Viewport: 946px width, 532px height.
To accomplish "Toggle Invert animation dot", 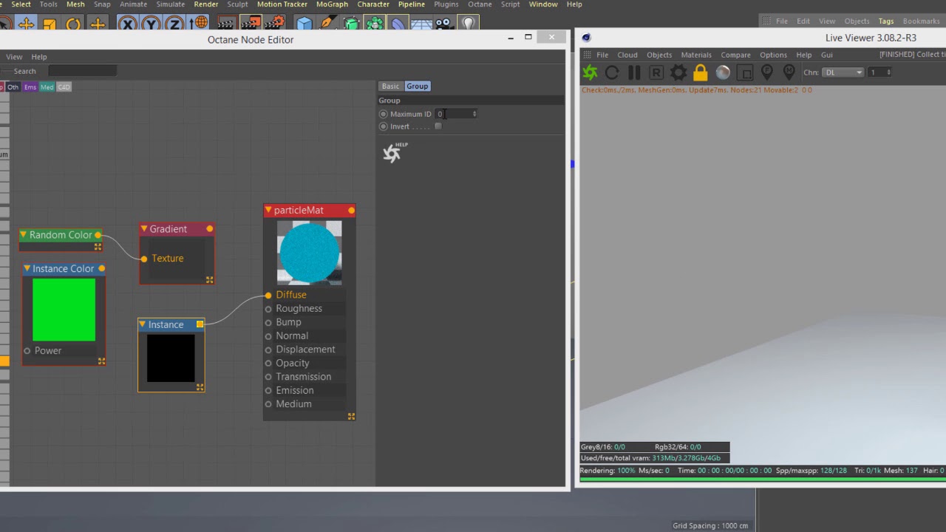I will click(383, 126).
